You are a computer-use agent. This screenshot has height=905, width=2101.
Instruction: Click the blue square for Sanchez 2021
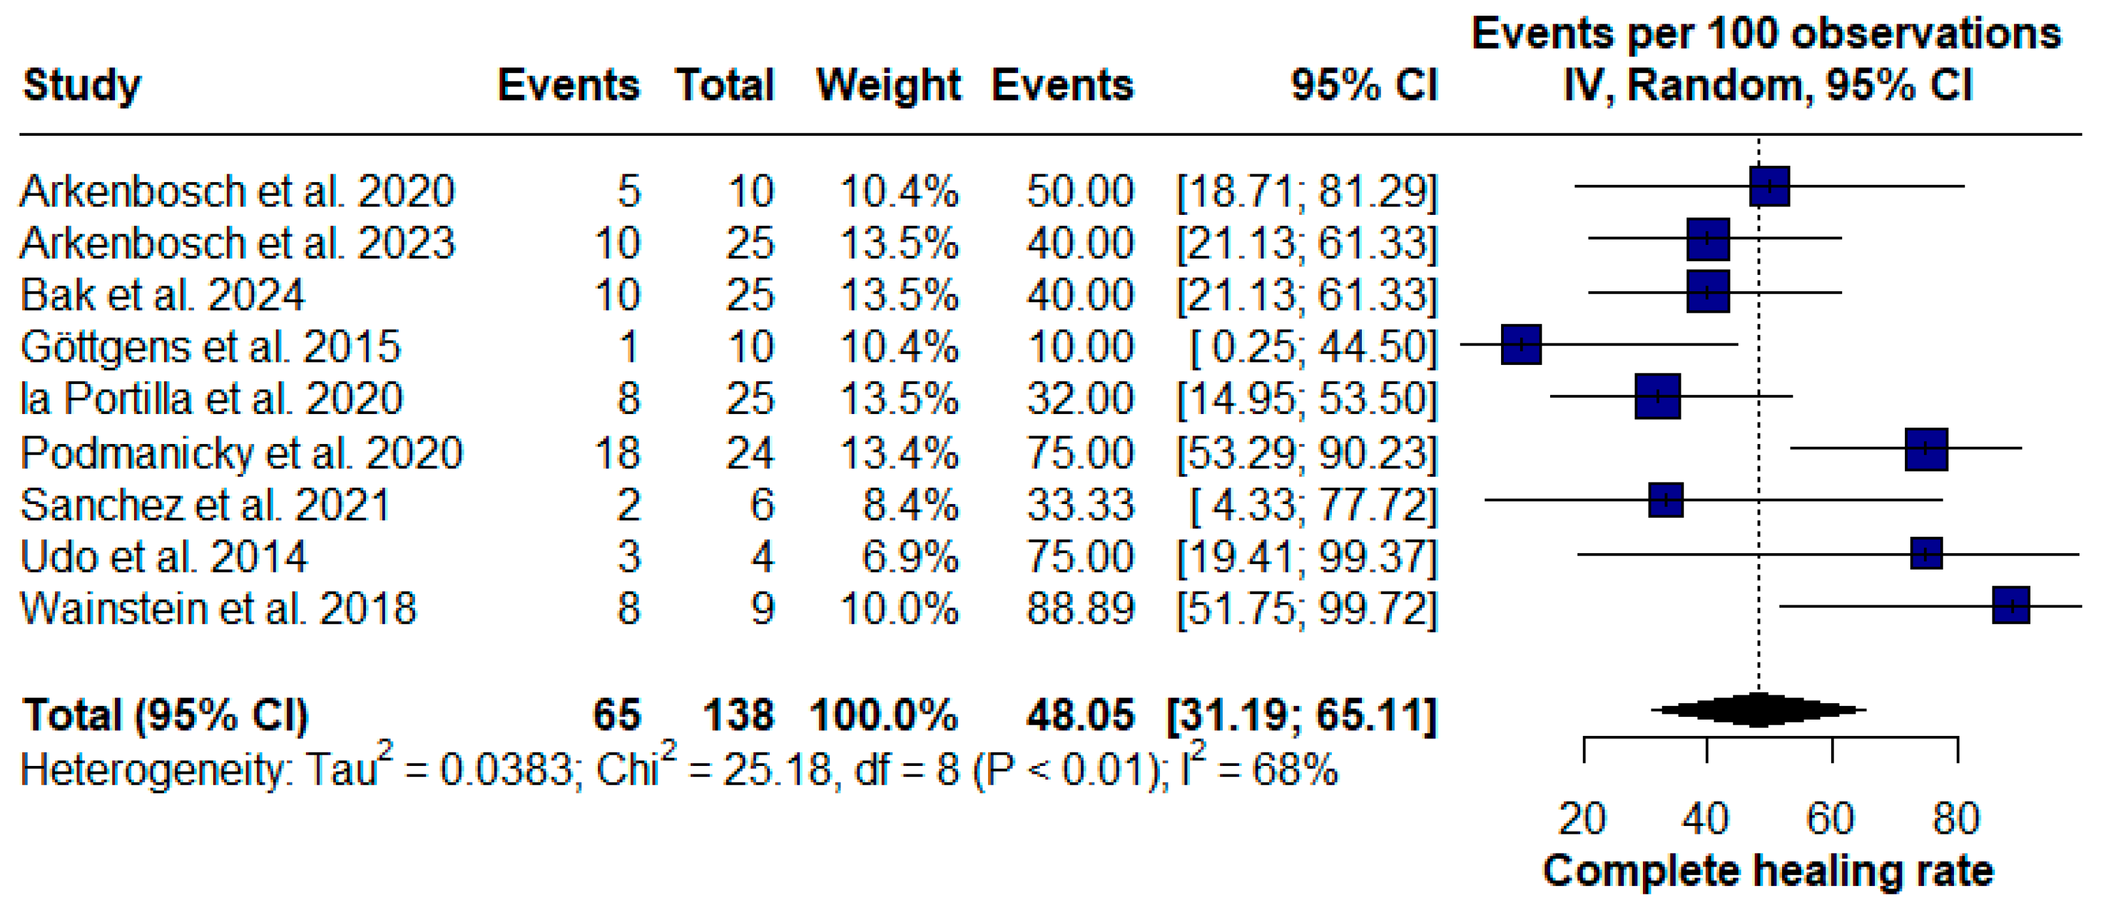click(x=1666, y=500)
